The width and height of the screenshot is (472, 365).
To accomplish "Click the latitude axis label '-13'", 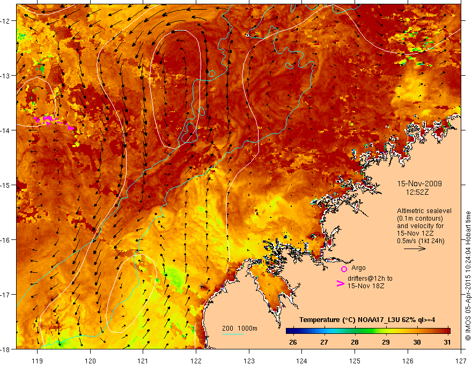I will click(x=6, y=76).
